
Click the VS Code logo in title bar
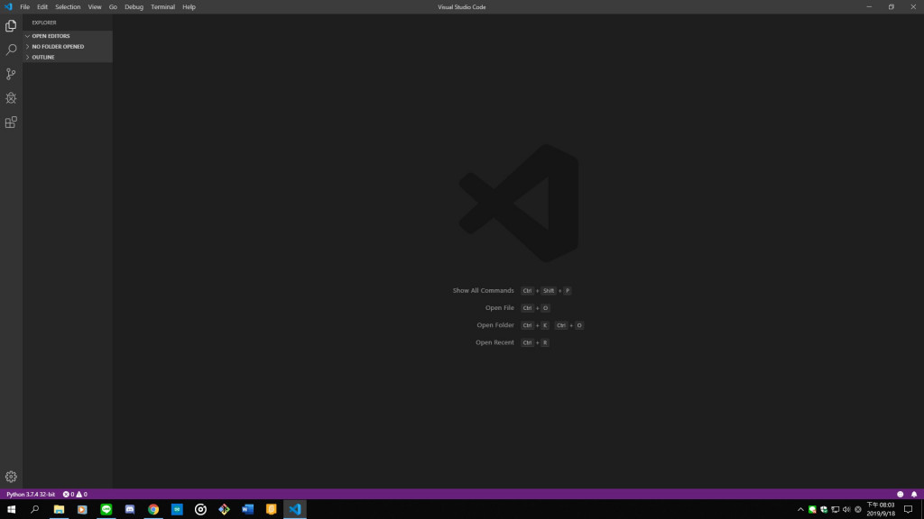pyautogui.click(x=8, y=7)
